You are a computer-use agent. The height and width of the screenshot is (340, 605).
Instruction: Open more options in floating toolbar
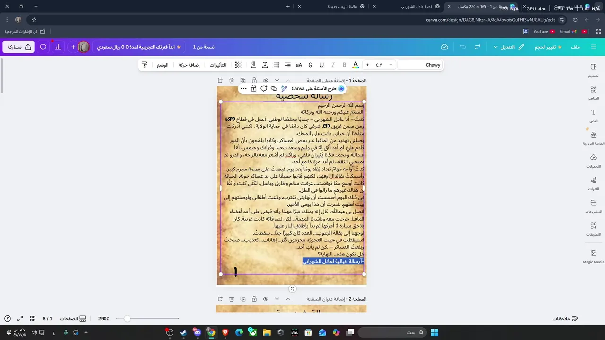[243, 88]
